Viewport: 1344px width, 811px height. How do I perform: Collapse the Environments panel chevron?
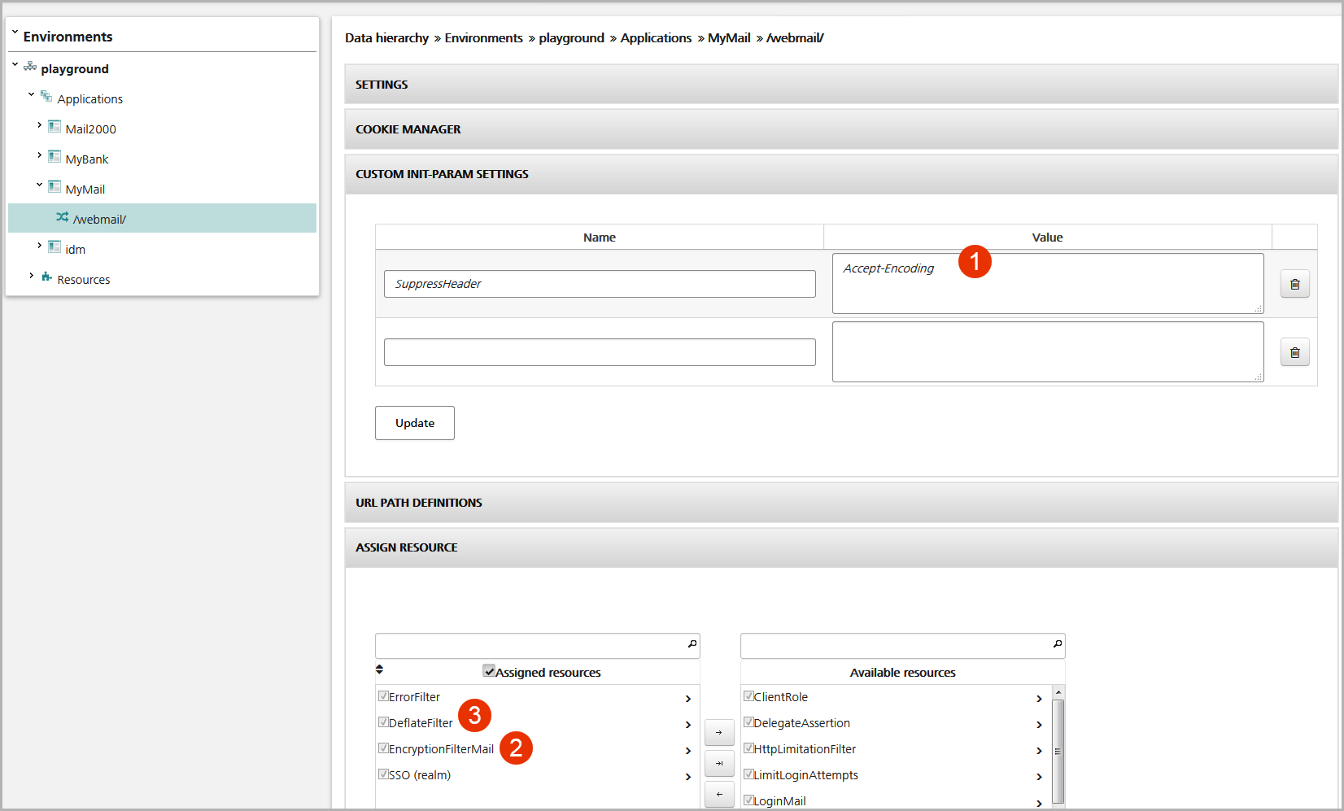tap(15, 33)
